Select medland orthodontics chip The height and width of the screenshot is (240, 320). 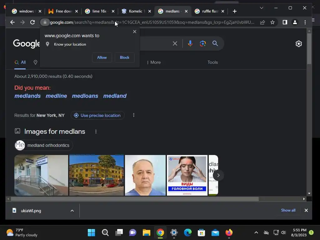(44, 145)
